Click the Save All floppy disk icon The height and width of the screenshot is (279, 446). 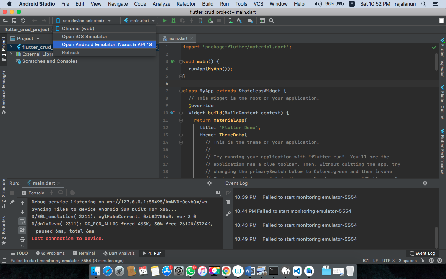[14, 21]
